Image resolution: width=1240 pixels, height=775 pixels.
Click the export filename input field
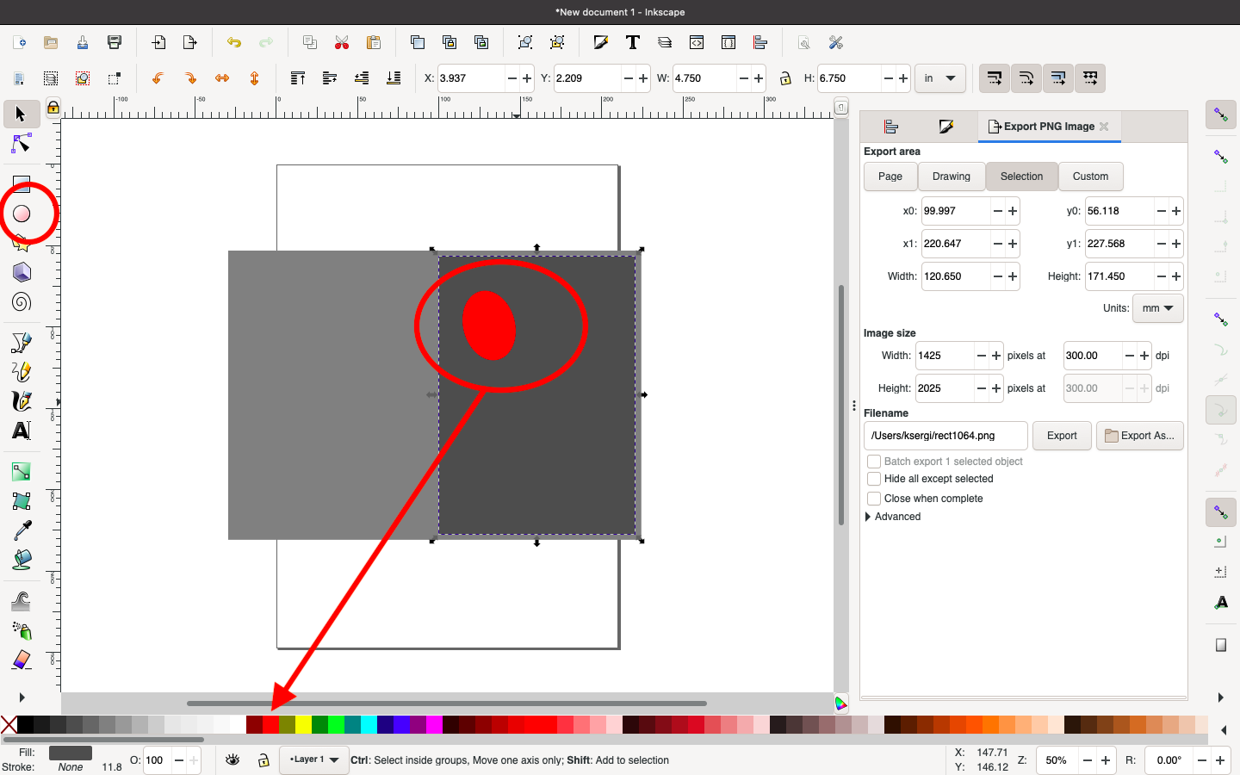pyautogui.click(x=945, y=436)
